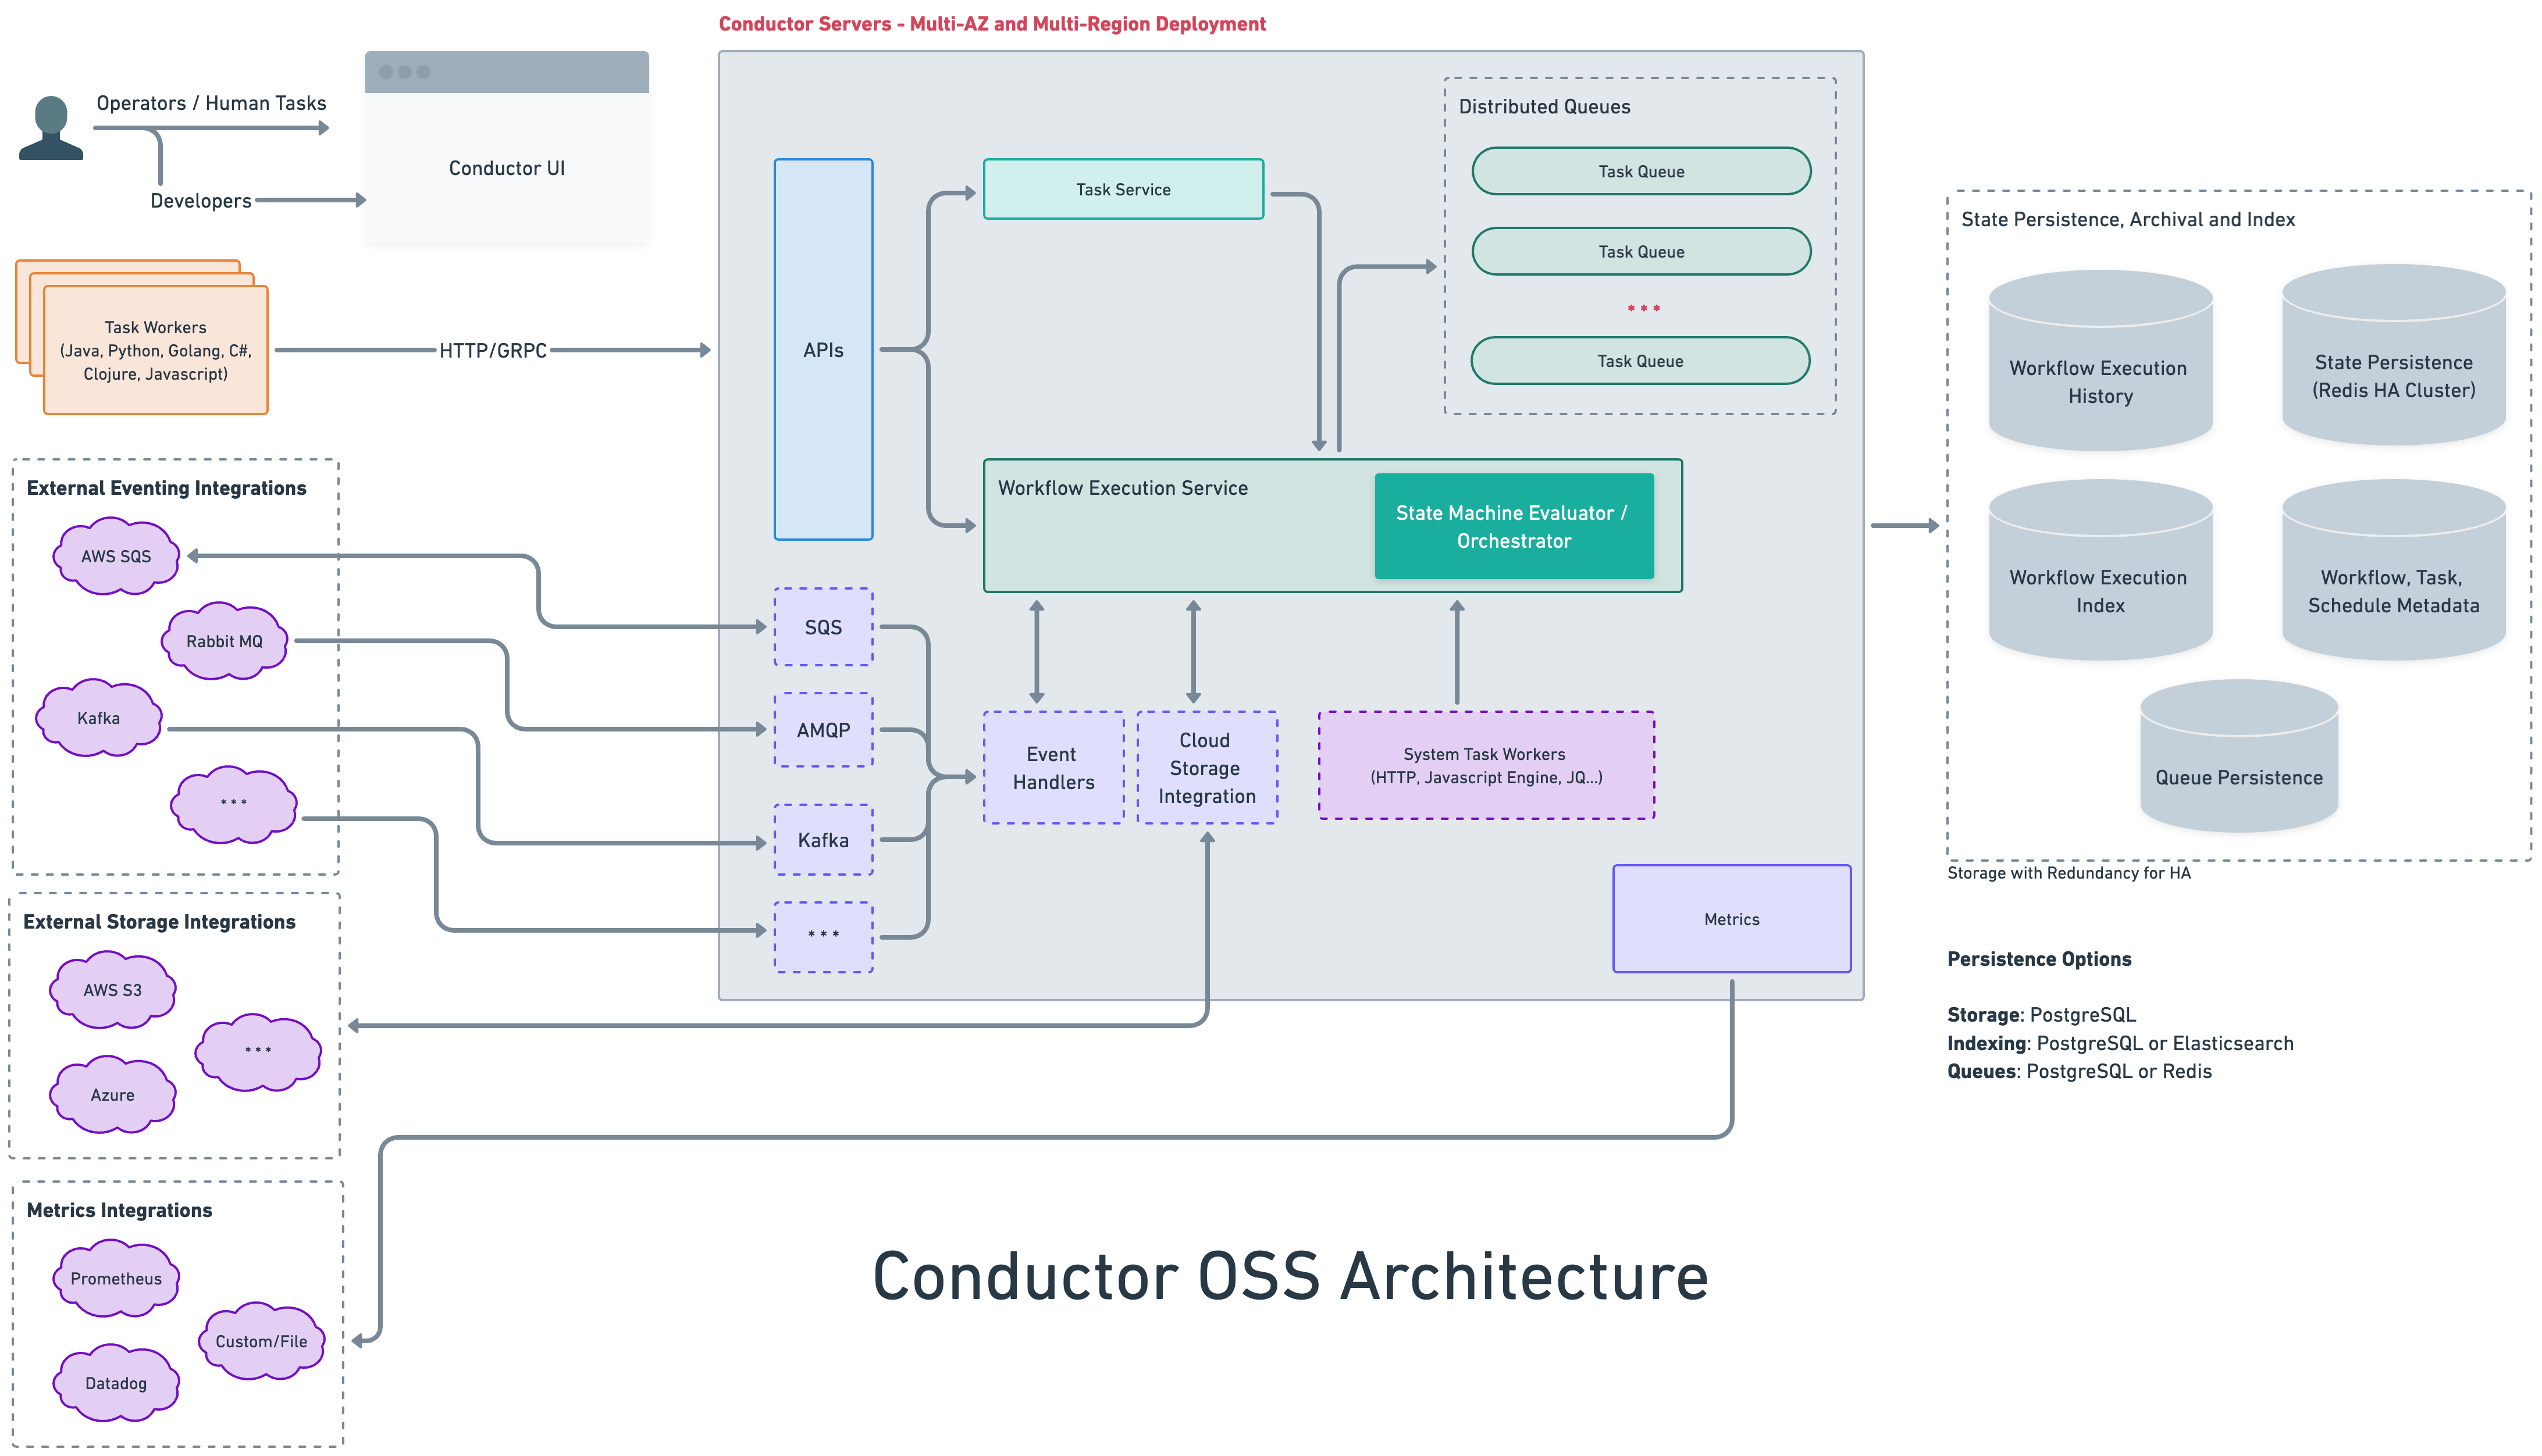Select the APIs blue box

coord(823,349)
